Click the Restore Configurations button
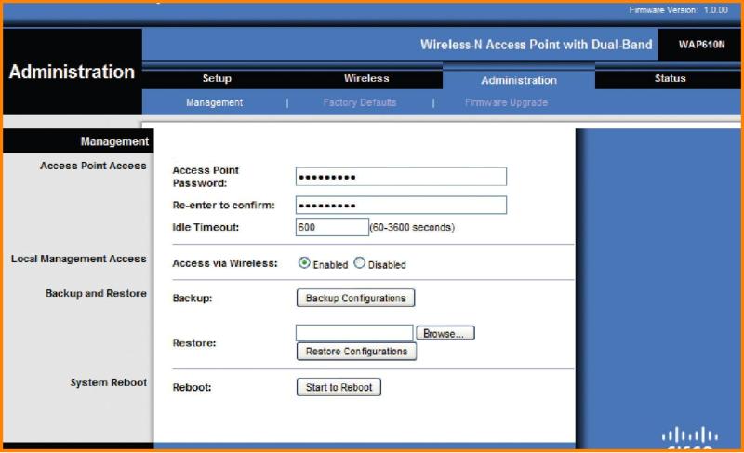This screenshot has width=744, height=453. pyautogui.click(x=356, y=352)
